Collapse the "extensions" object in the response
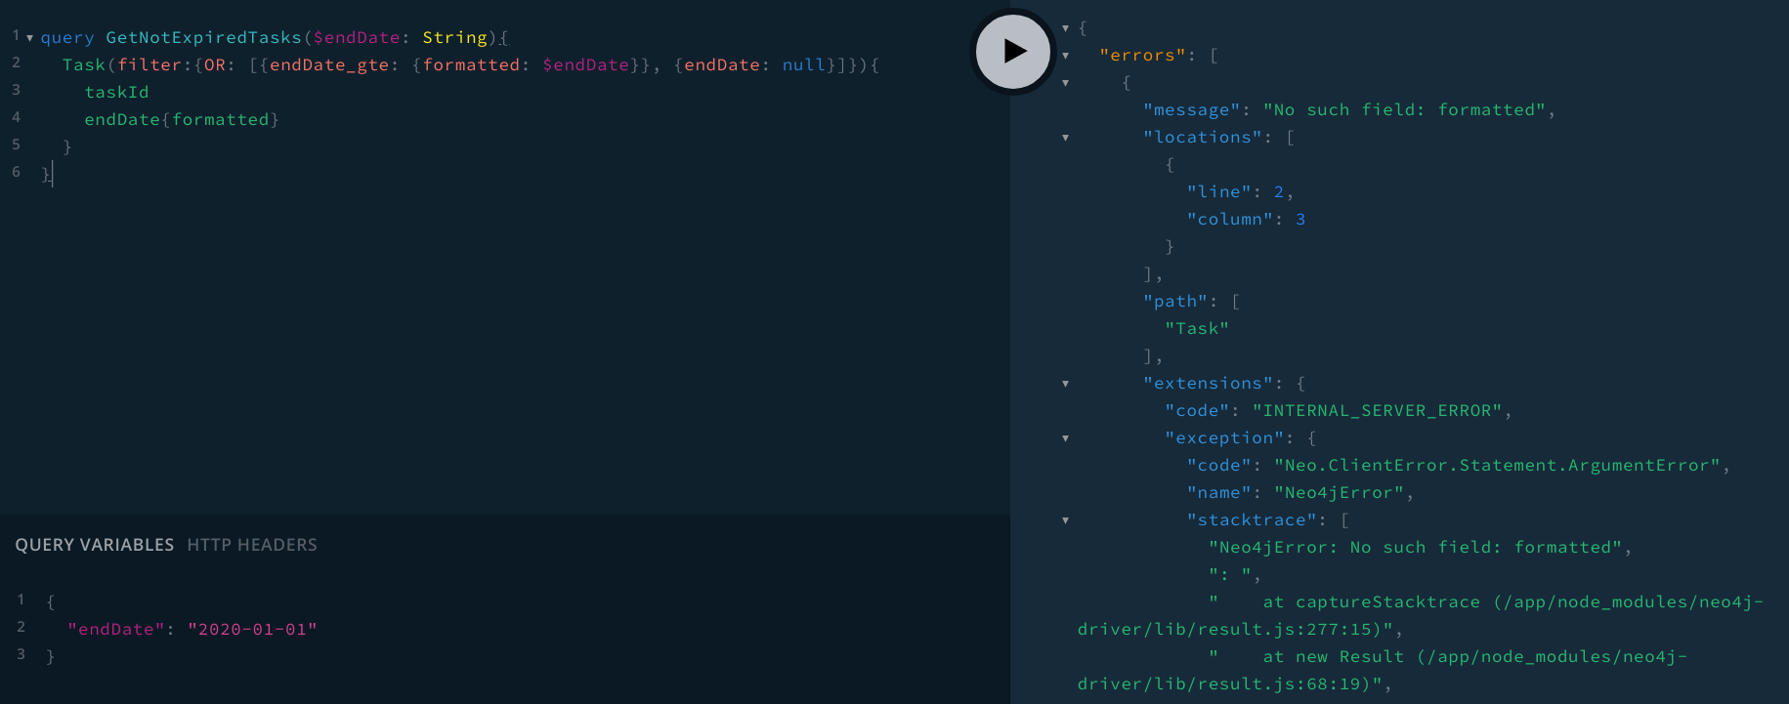The width and height of the screenshot is (1789, 704). 1066,384
